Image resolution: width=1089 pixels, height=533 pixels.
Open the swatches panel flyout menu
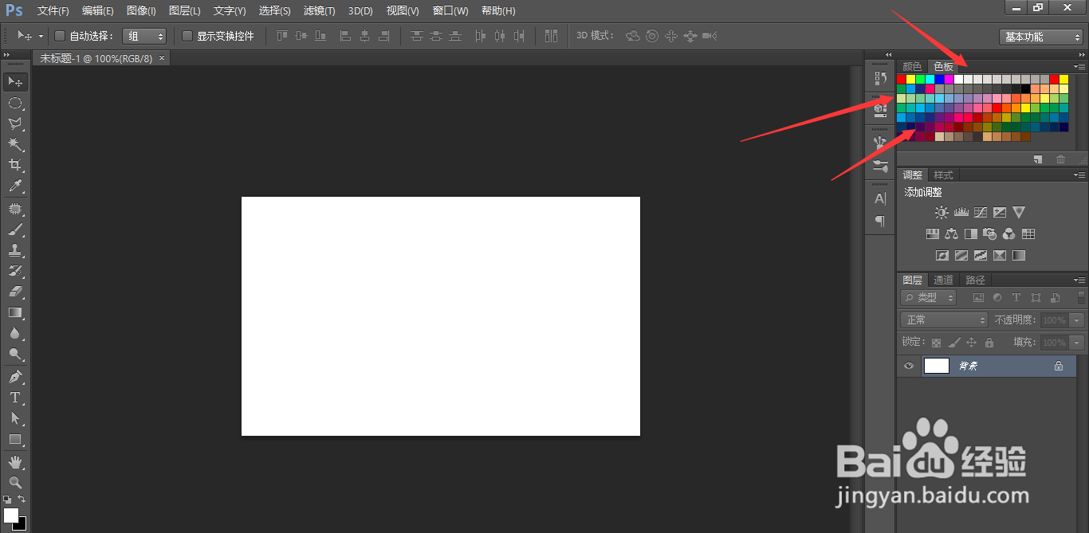[x=1079, y=66]
